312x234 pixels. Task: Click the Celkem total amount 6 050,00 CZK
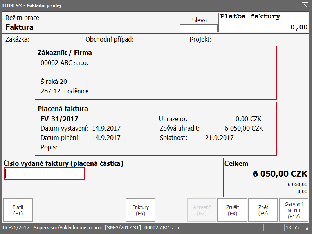point(280,174)
